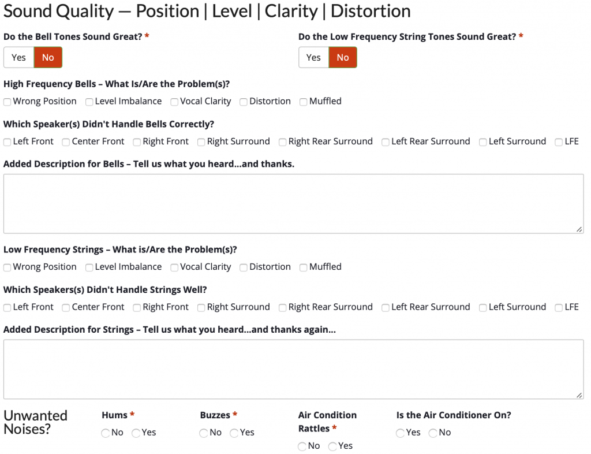
Task: Choose Yes for Low Frequency String Tones
Action: coord(313,58)
